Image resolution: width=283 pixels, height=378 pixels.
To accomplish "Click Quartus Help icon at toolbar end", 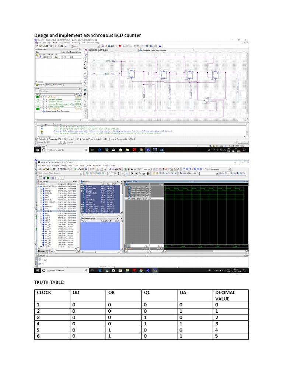I will tap(160, 46).
